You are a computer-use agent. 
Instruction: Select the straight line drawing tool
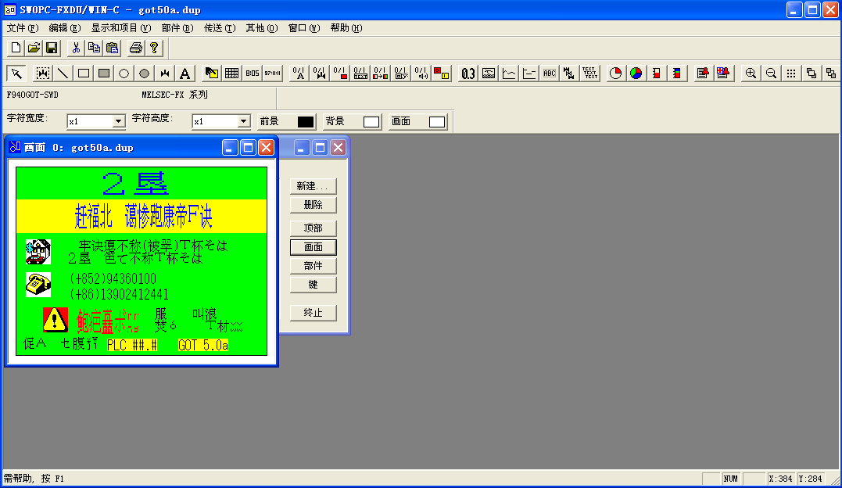[63, 74]
